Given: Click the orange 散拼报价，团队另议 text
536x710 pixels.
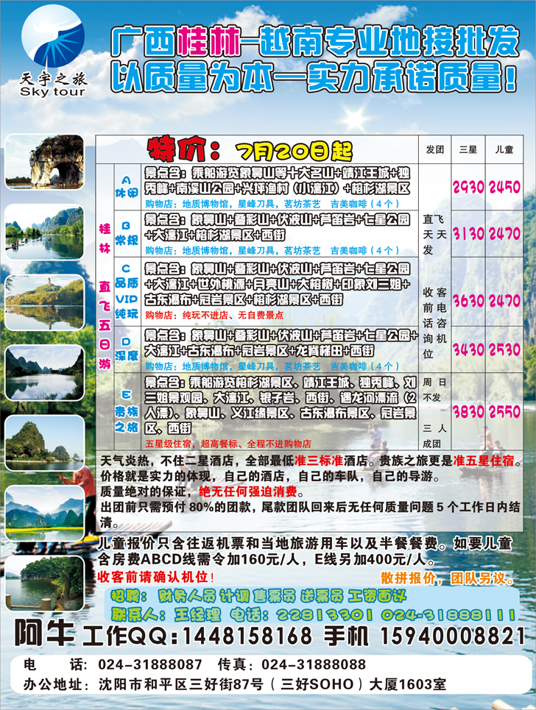Looking at the screenshot, I should (447, 578).
